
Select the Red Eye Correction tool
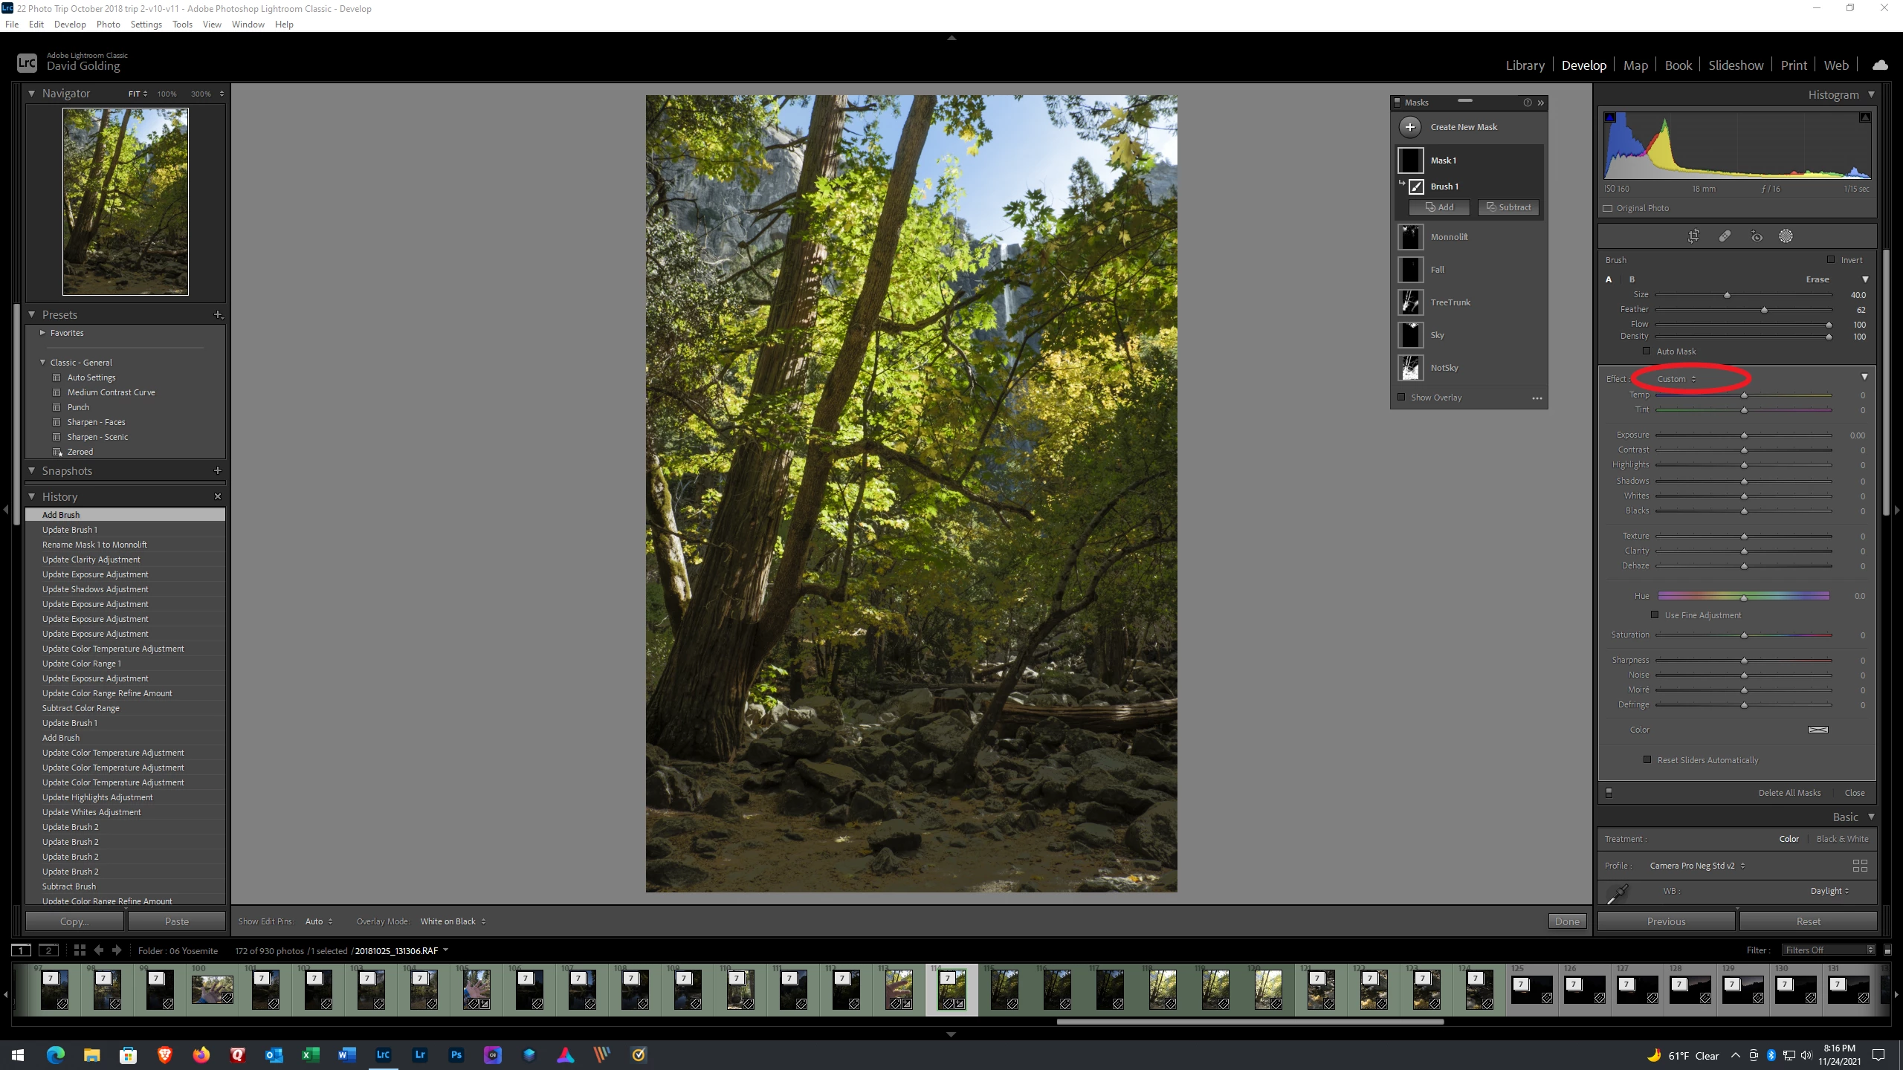(1757, 236)
